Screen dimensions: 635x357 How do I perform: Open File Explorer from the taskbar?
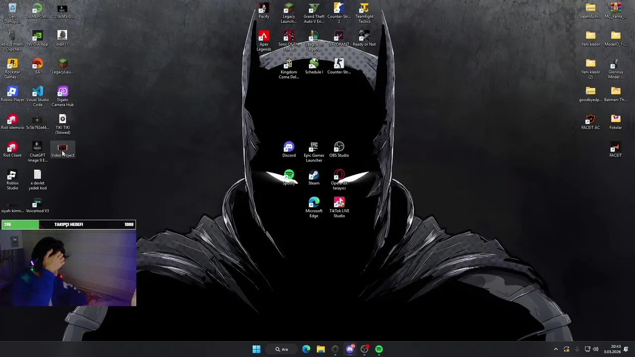coord(320,349)
